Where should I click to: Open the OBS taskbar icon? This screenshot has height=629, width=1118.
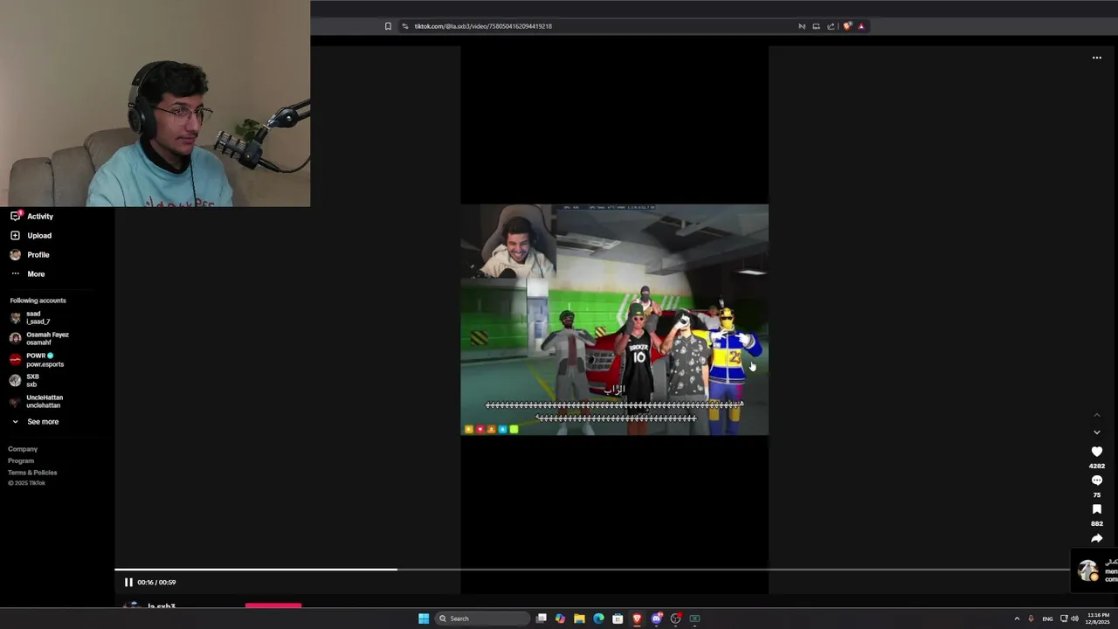click(x=675, y=619)
